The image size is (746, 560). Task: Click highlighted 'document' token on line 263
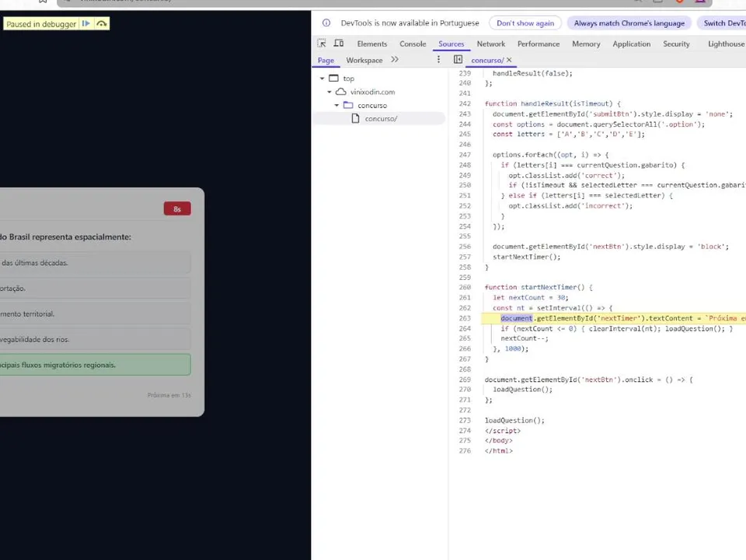516,318
